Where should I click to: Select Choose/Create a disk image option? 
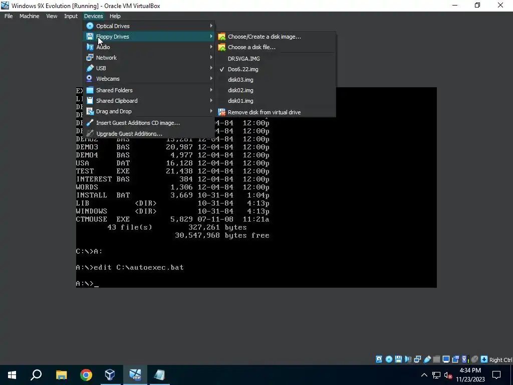[276, 37]
